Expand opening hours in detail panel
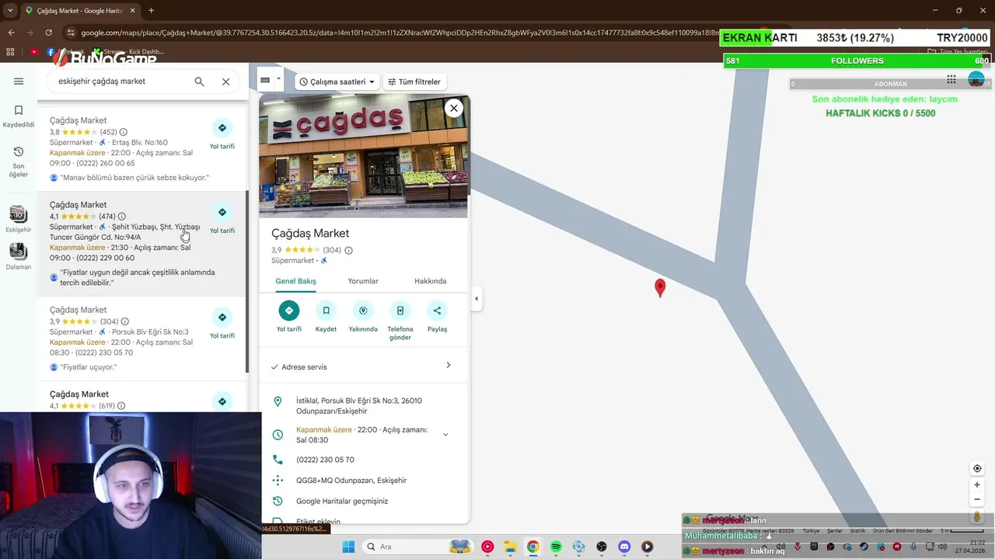Screen dimensions: 995x559 [445, 435]
